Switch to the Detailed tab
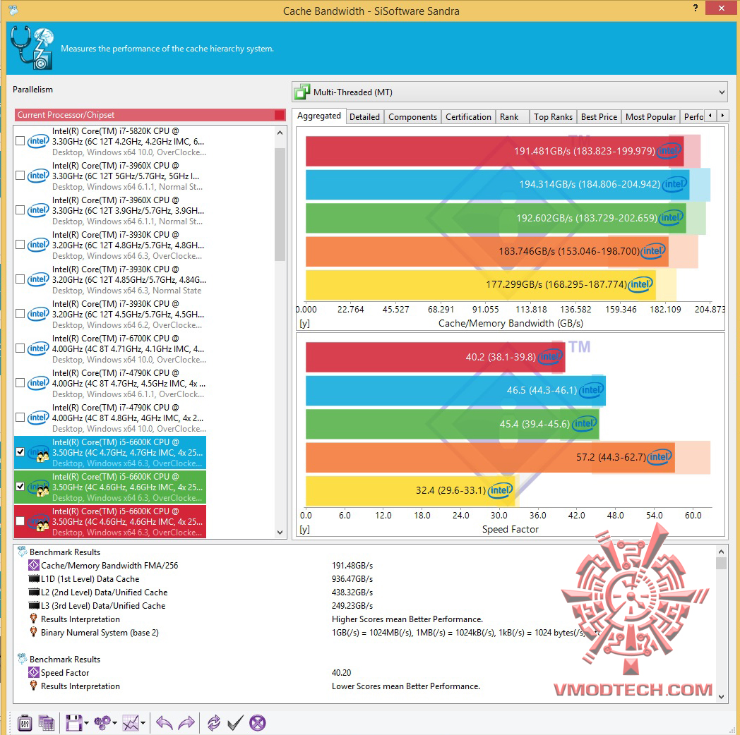This screenshot has height=735, width=740. 364,117
